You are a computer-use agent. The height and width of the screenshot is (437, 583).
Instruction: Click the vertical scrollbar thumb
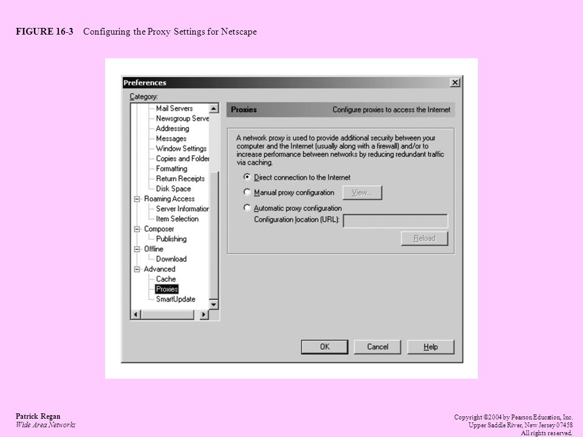coord(214,235)
